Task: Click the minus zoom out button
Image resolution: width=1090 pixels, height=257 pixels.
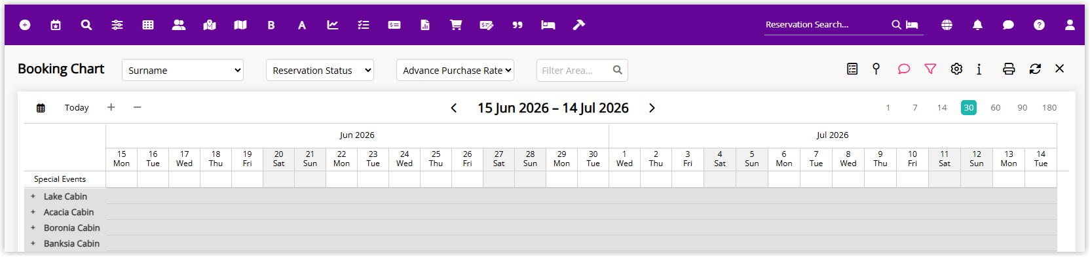Action: (138, 107)
